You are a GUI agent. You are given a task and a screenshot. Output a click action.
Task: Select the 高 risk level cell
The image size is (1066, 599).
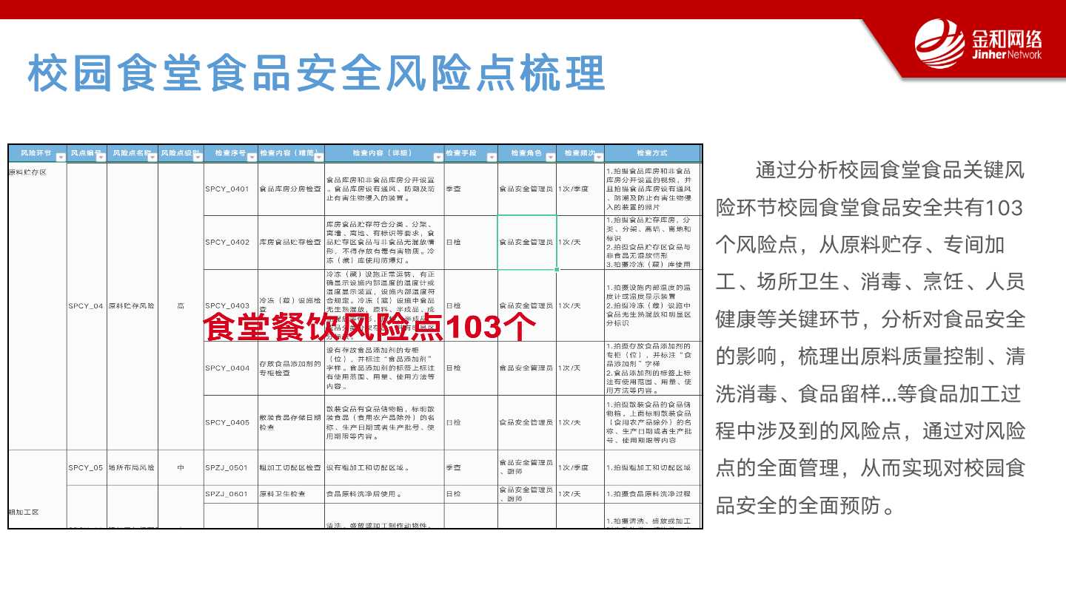[181, 305]
